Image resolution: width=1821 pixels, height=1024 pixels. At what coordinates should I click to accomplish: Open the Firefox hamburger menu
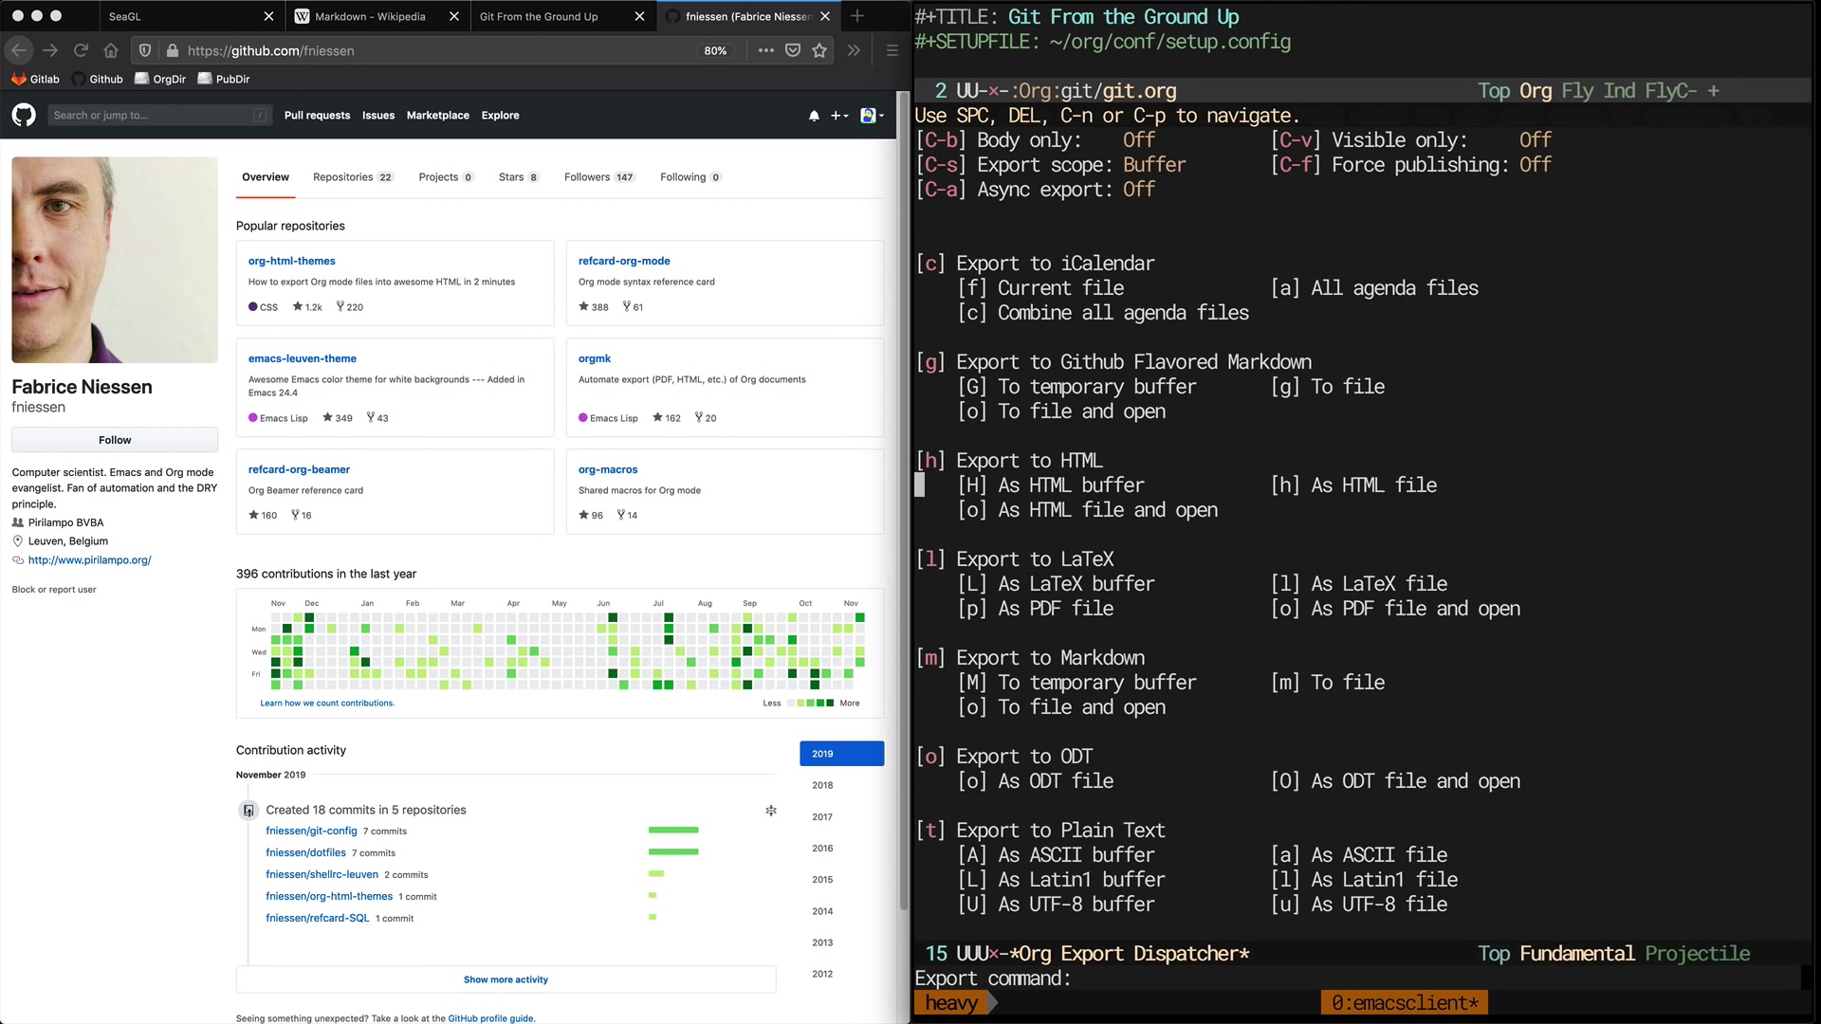coord(892,50)
